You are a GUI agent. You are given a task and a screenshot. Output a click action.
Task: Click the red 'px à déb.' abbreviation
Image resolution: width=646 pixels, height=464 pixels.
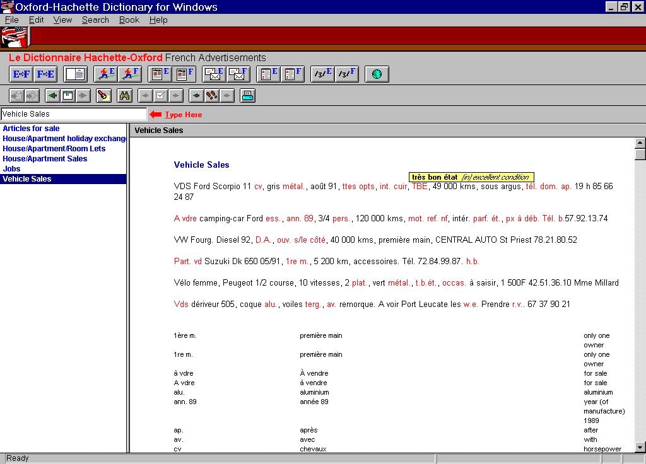click(521, 219)
